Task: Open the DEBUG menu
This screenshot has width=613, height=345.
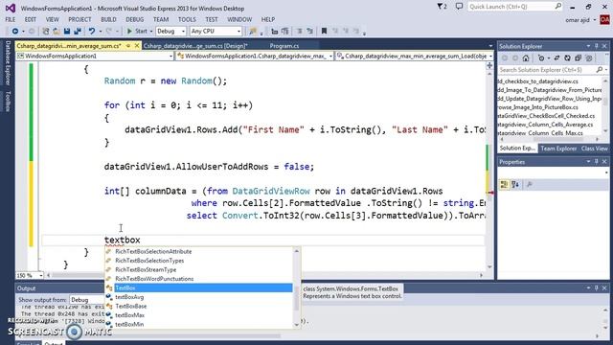Action: coord(134,19)
